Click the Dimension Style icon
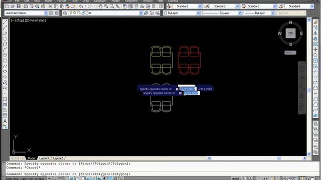This screenshot has height=180, width=321. point(207,6)
